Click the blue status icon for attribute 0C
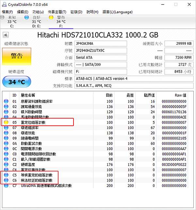 tap(6, 149)
